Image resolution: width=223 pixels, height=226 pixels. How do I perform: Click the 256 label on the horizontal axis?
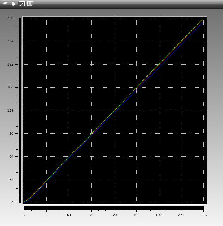coord(203,215)
